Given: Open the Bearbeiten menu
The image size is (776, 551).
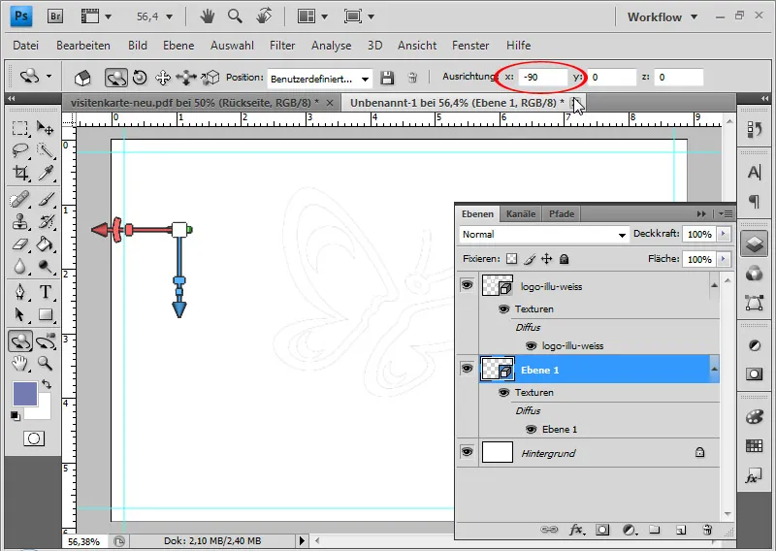Looking at the screenshot, I should 83,45.
